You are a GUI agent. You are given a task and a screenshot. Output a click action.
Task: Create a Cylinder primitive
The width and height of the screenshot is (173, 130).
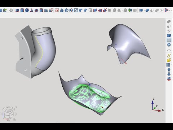tap(22, 10)
